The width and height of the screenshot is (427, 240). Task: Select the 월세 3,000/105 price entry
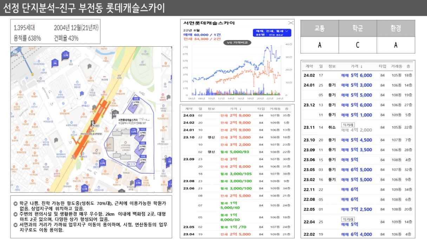236,174
